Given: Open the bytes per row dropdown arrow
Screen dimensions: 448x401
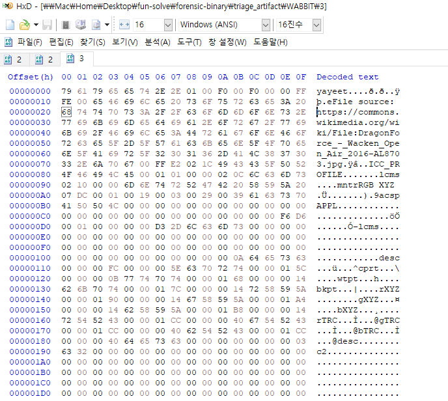Looking at the screenshot, I should 168,25.
